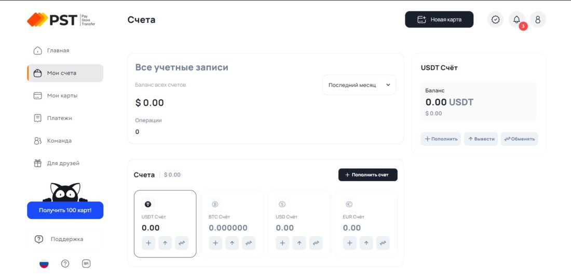Screen dimensions: 571x278
Task: Open the help question mark icon
Action: (65, 264)
